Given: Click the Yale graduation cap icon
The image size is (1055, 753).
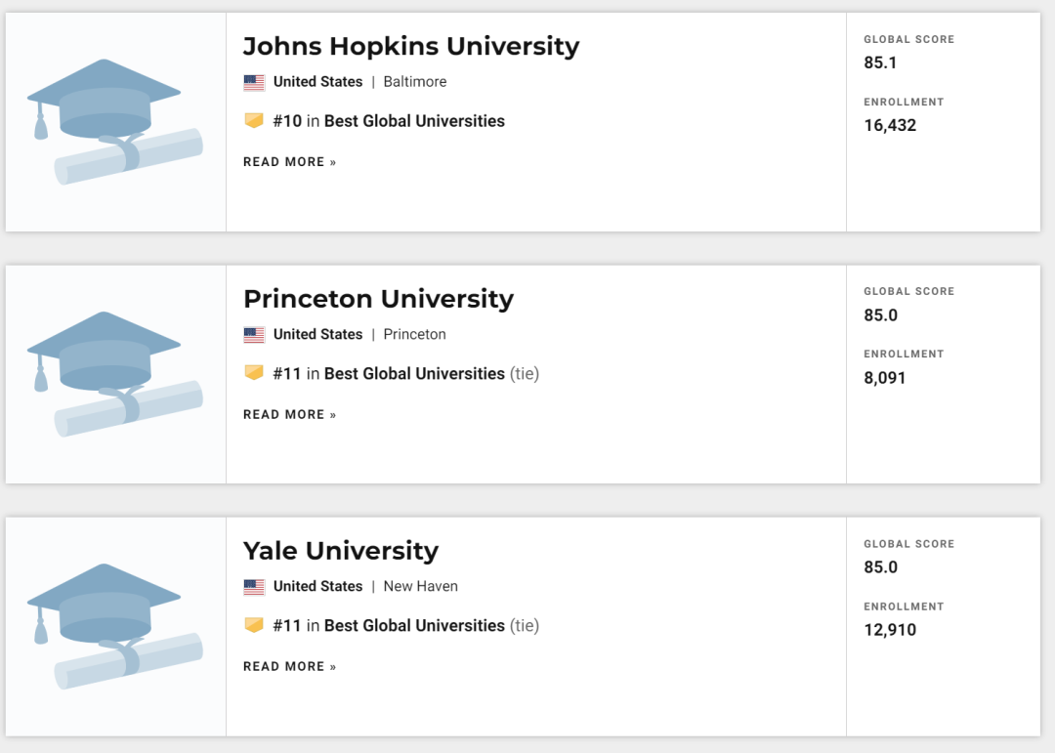Looking at the screenshot, I should tap(115, 625).
